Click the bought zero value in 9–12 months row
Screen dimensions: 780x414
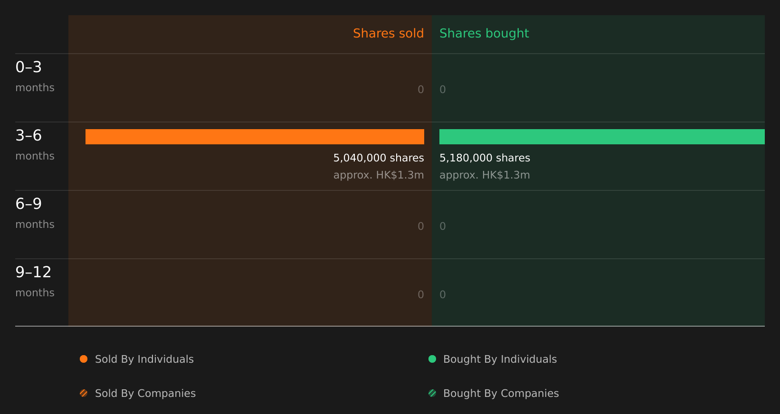click(443, 295)
